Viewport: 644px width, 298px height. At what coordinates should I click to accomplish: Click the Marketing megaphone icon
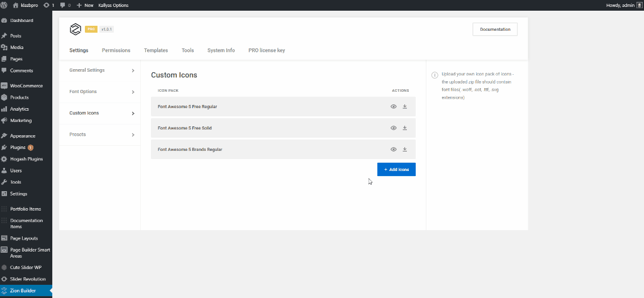pyautogui.click(x=4, y=120)
